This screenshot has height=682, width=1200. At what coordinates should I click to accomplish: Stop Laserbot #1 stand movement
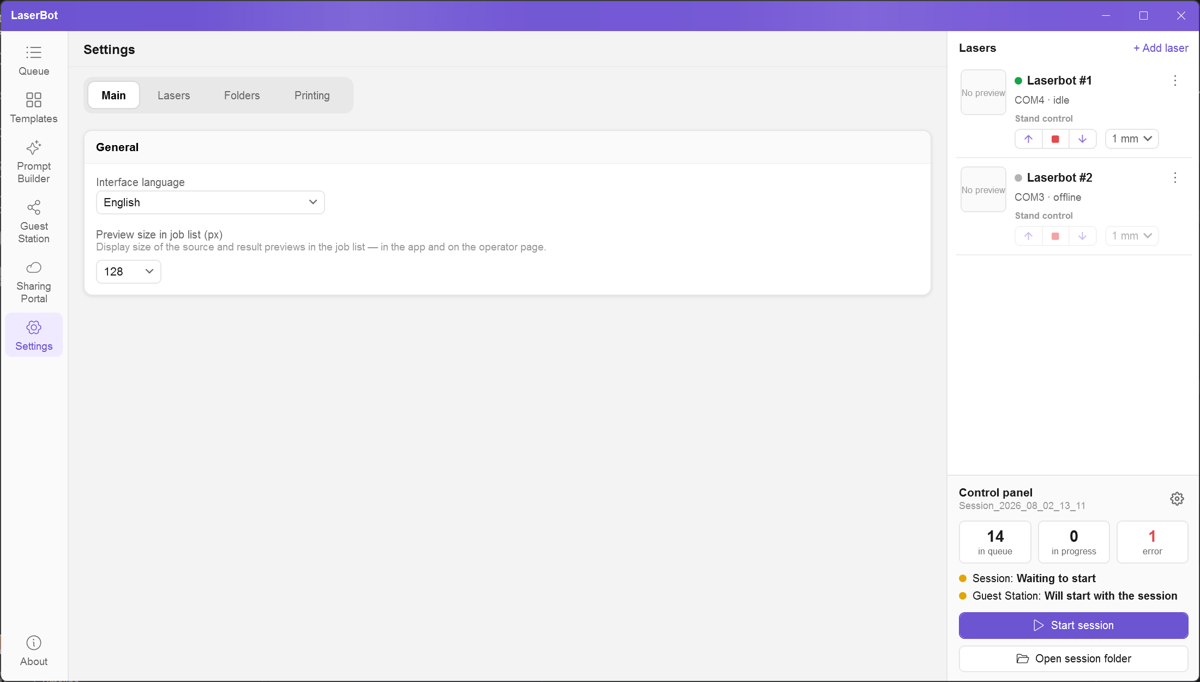pos(1055,139)
